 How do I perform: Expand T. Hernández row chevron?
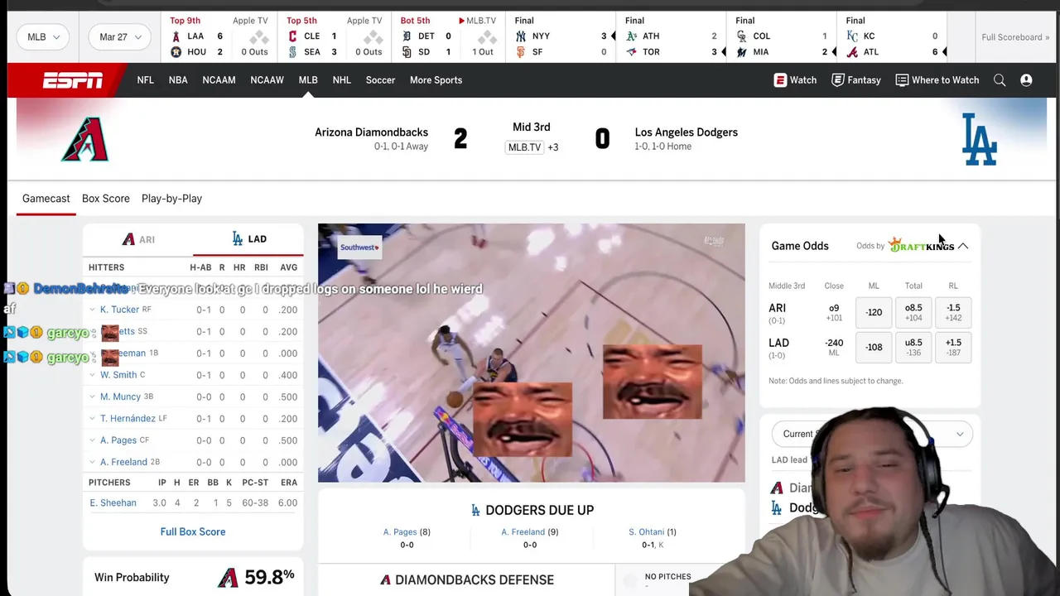point(92,419)
